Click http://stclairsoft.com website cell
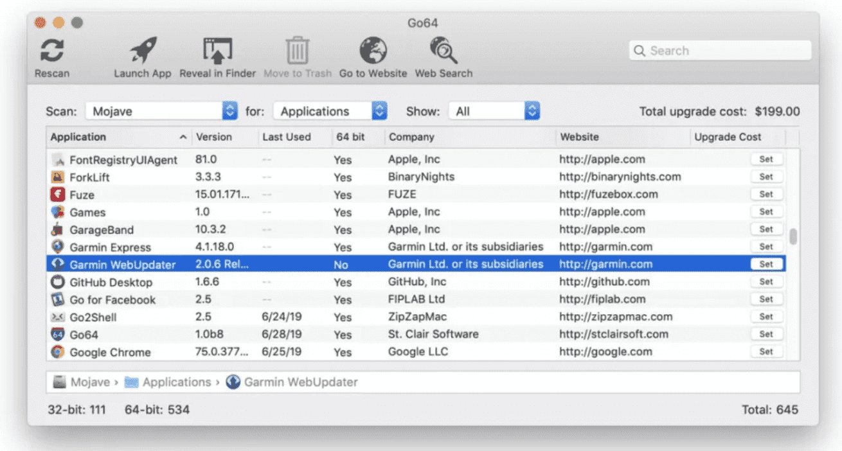842x451 pixels. coord(613,334)
